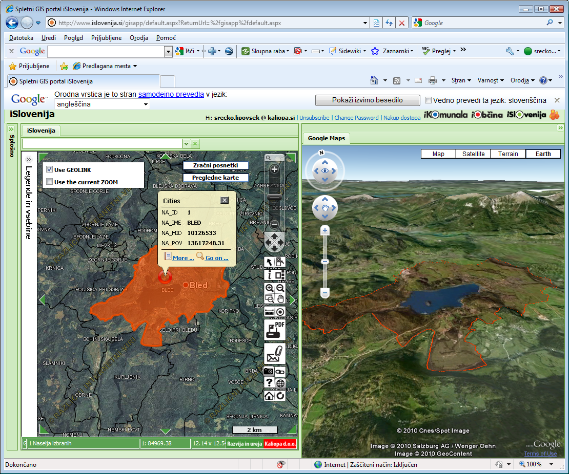Click Pokaži izvirno besedilo button
Viewport: 569px width, 474px height.
click(x=367, y=100)
